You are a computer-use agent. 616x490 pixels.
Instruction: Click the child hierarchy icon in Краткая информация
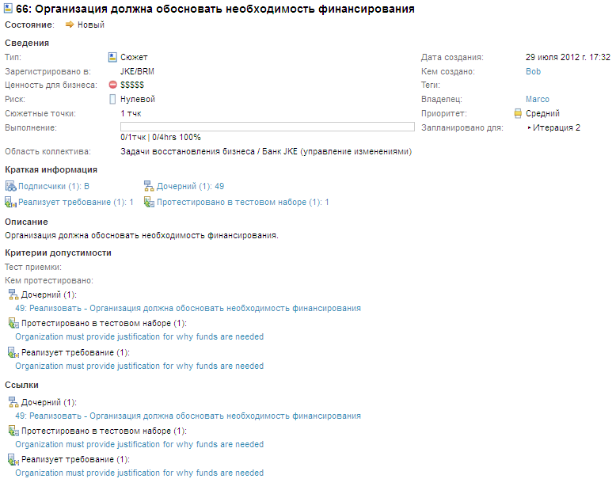(149, 186)
